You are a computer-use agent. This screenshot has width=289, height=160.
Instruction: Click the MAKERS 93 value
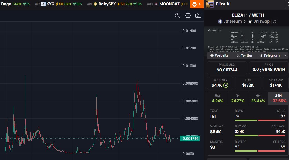click(x=213, y=147)
